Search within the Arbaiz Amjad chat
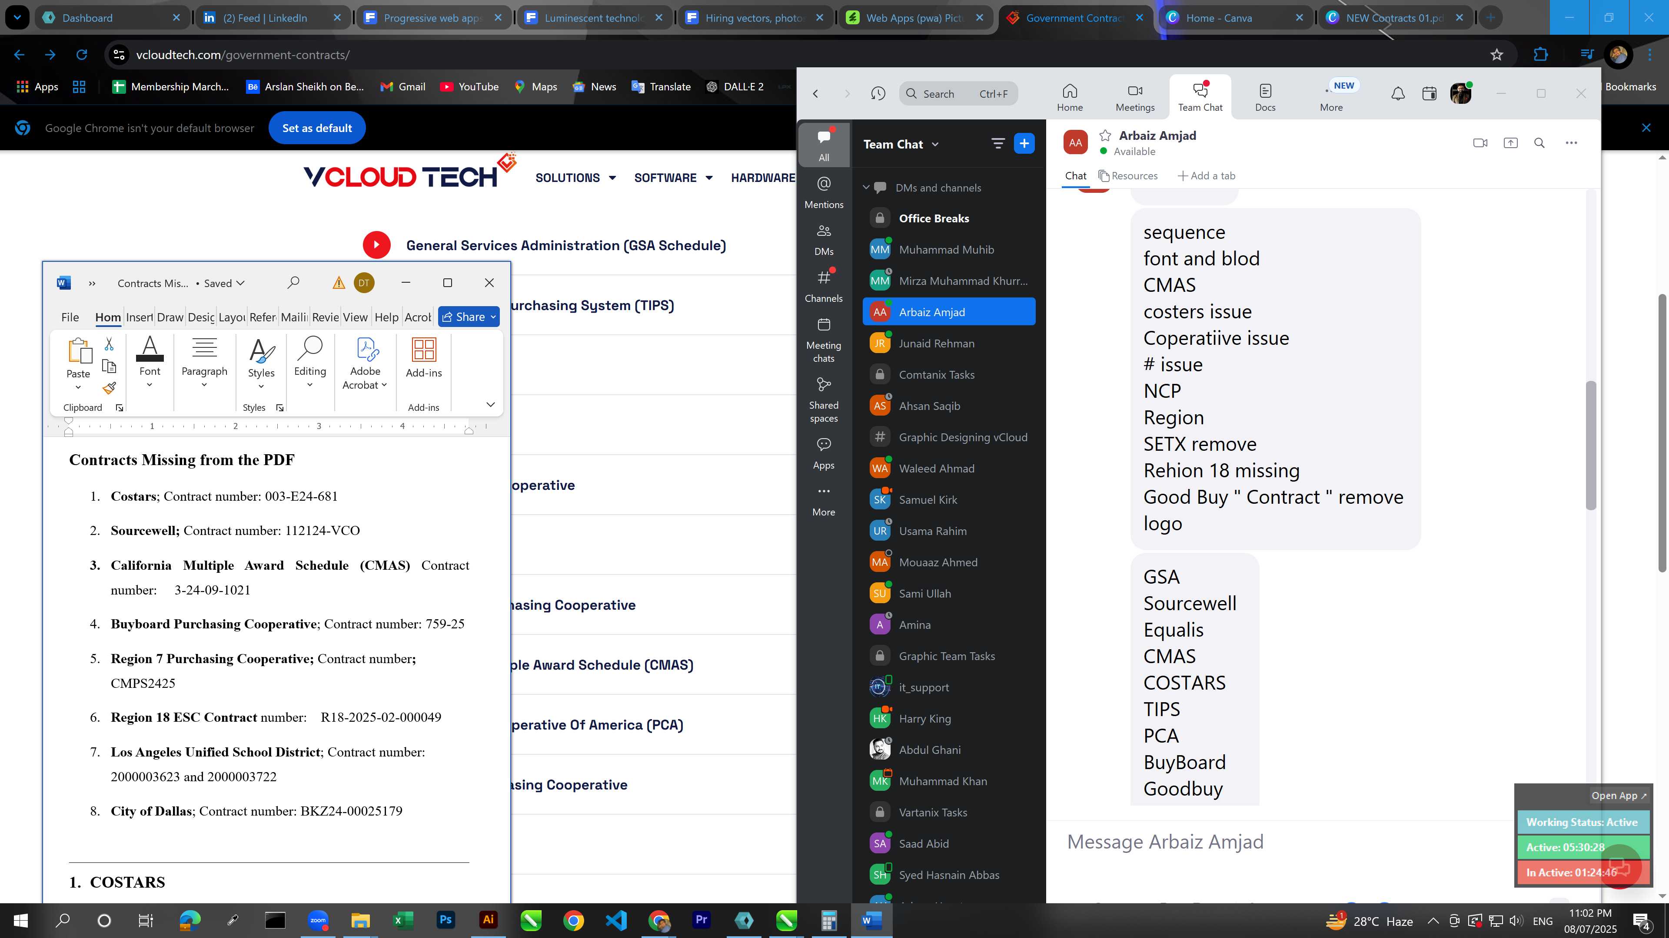Image resolution: width=1669 pixels, height=938 pixels. pyautogui.click(x=1539, y=143)
